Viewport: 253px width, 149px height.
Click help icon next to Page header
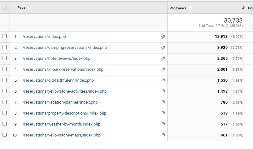tap(30, 8)
